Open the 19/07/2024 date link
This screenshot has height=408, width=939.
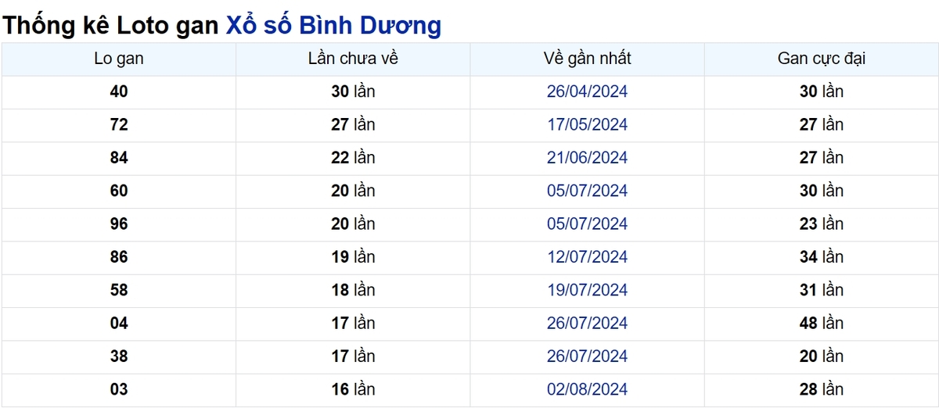(x=588, y=290)
